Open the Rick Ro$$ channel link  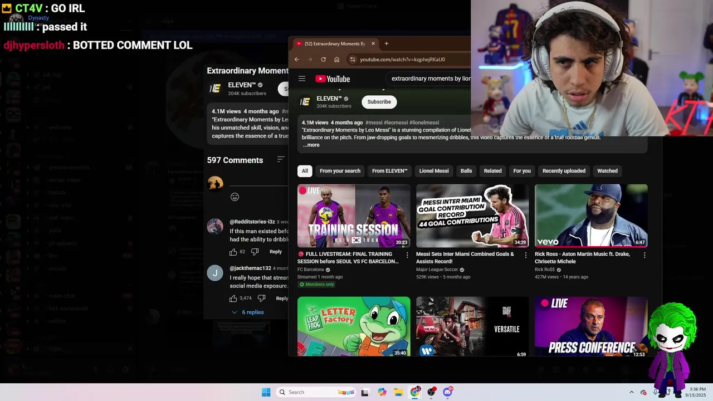545,270
